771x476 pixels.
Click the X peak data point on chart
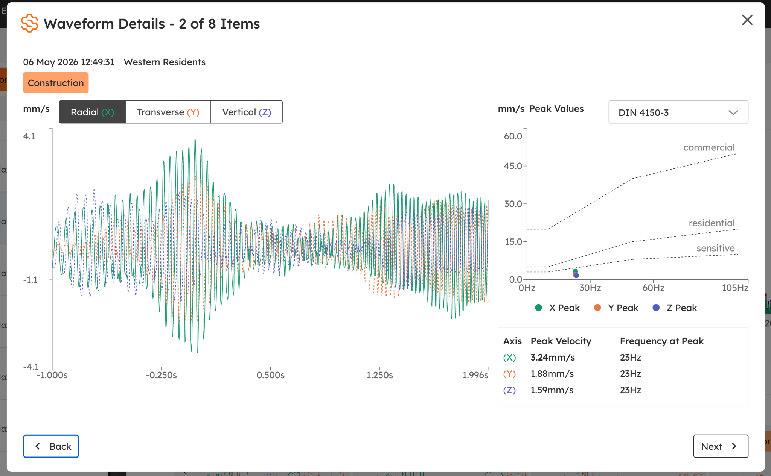tap(575, 271)
